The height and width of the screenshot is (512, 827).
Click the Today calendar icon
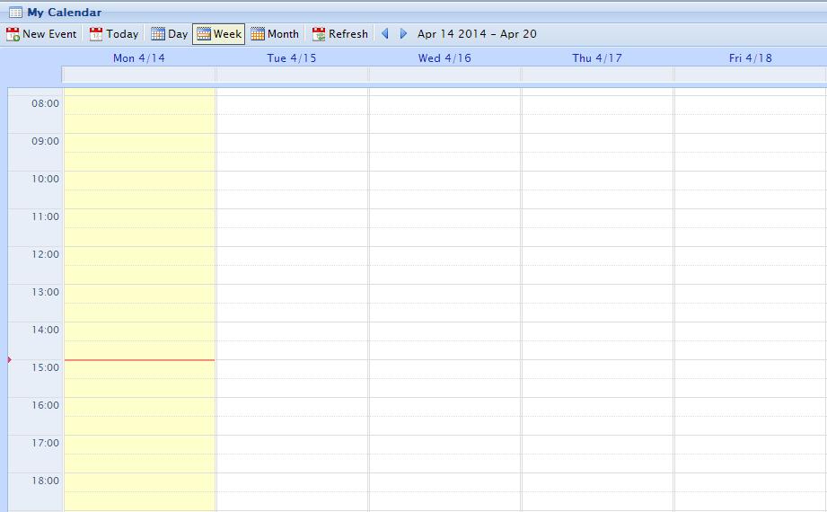click(96, 34)
